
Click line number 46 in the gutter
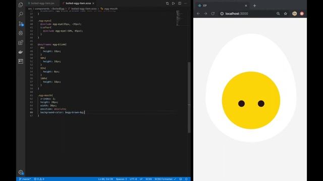[x=31, y=44]
